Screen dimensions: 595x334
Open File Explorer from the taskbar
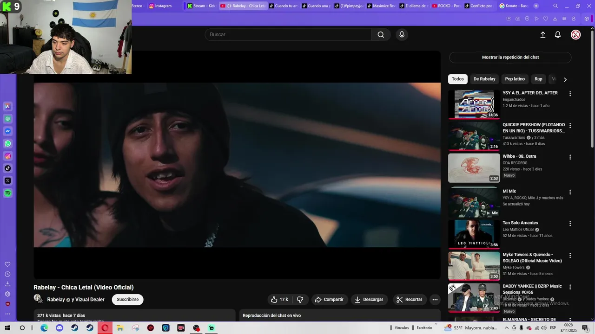click(x=120, y=328)
